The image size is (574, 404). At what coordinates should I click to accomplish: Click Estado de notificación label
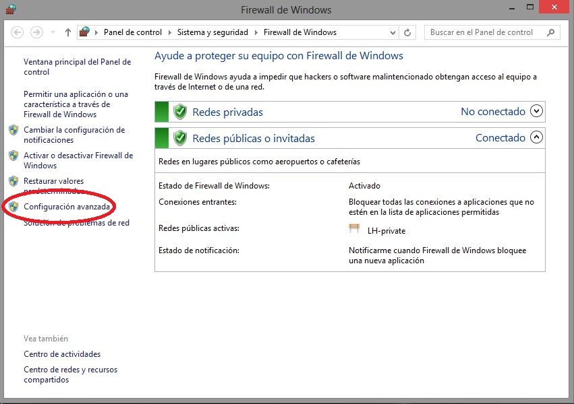[x=199, y=250]
